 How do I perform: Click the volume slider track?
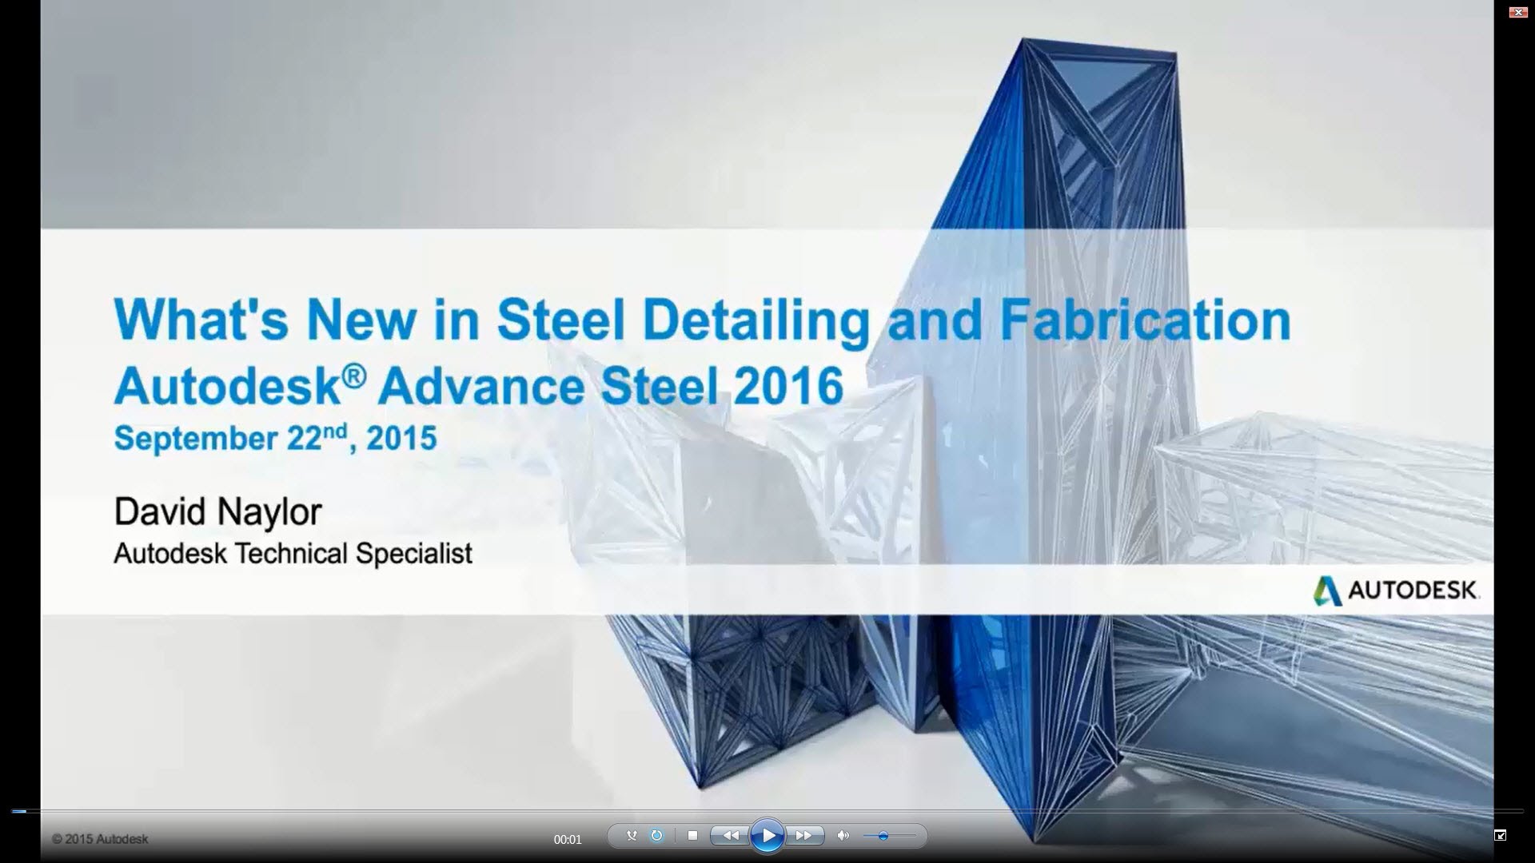(x=903, y=836)
